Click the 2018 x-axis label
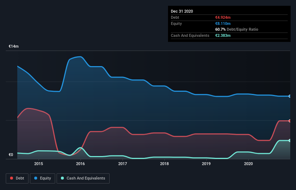Viewport: 296px width, 190px height. [164, 164]
